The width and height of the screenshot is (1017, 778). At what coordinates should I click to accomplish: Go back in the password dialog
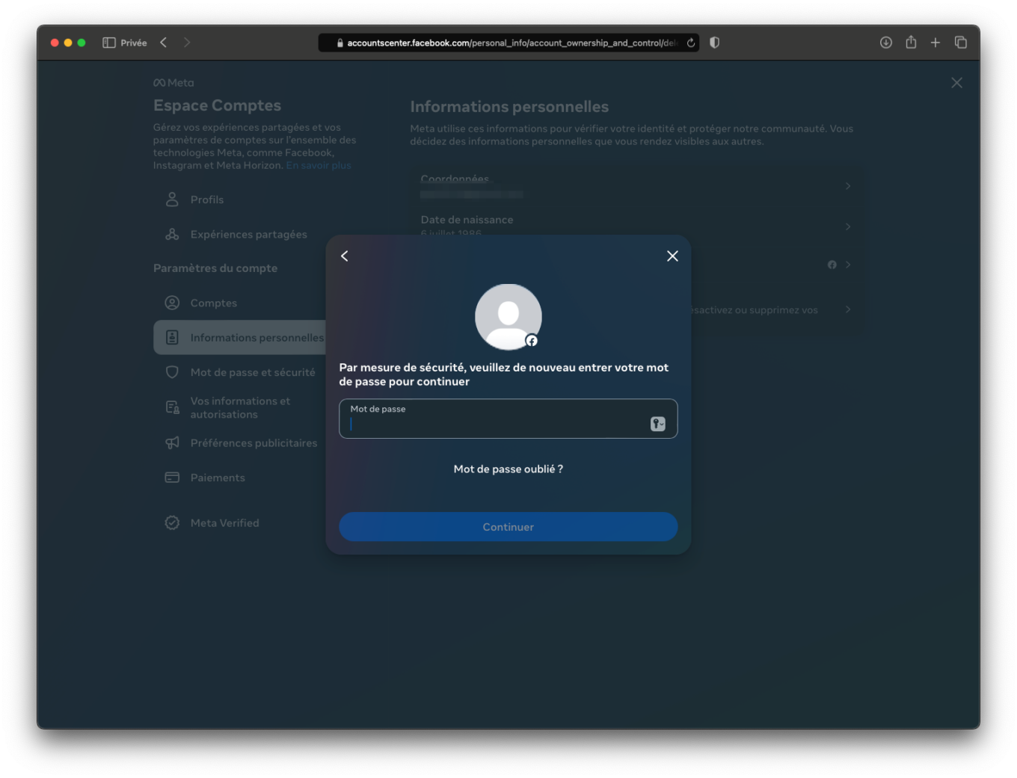click(345, 256)
